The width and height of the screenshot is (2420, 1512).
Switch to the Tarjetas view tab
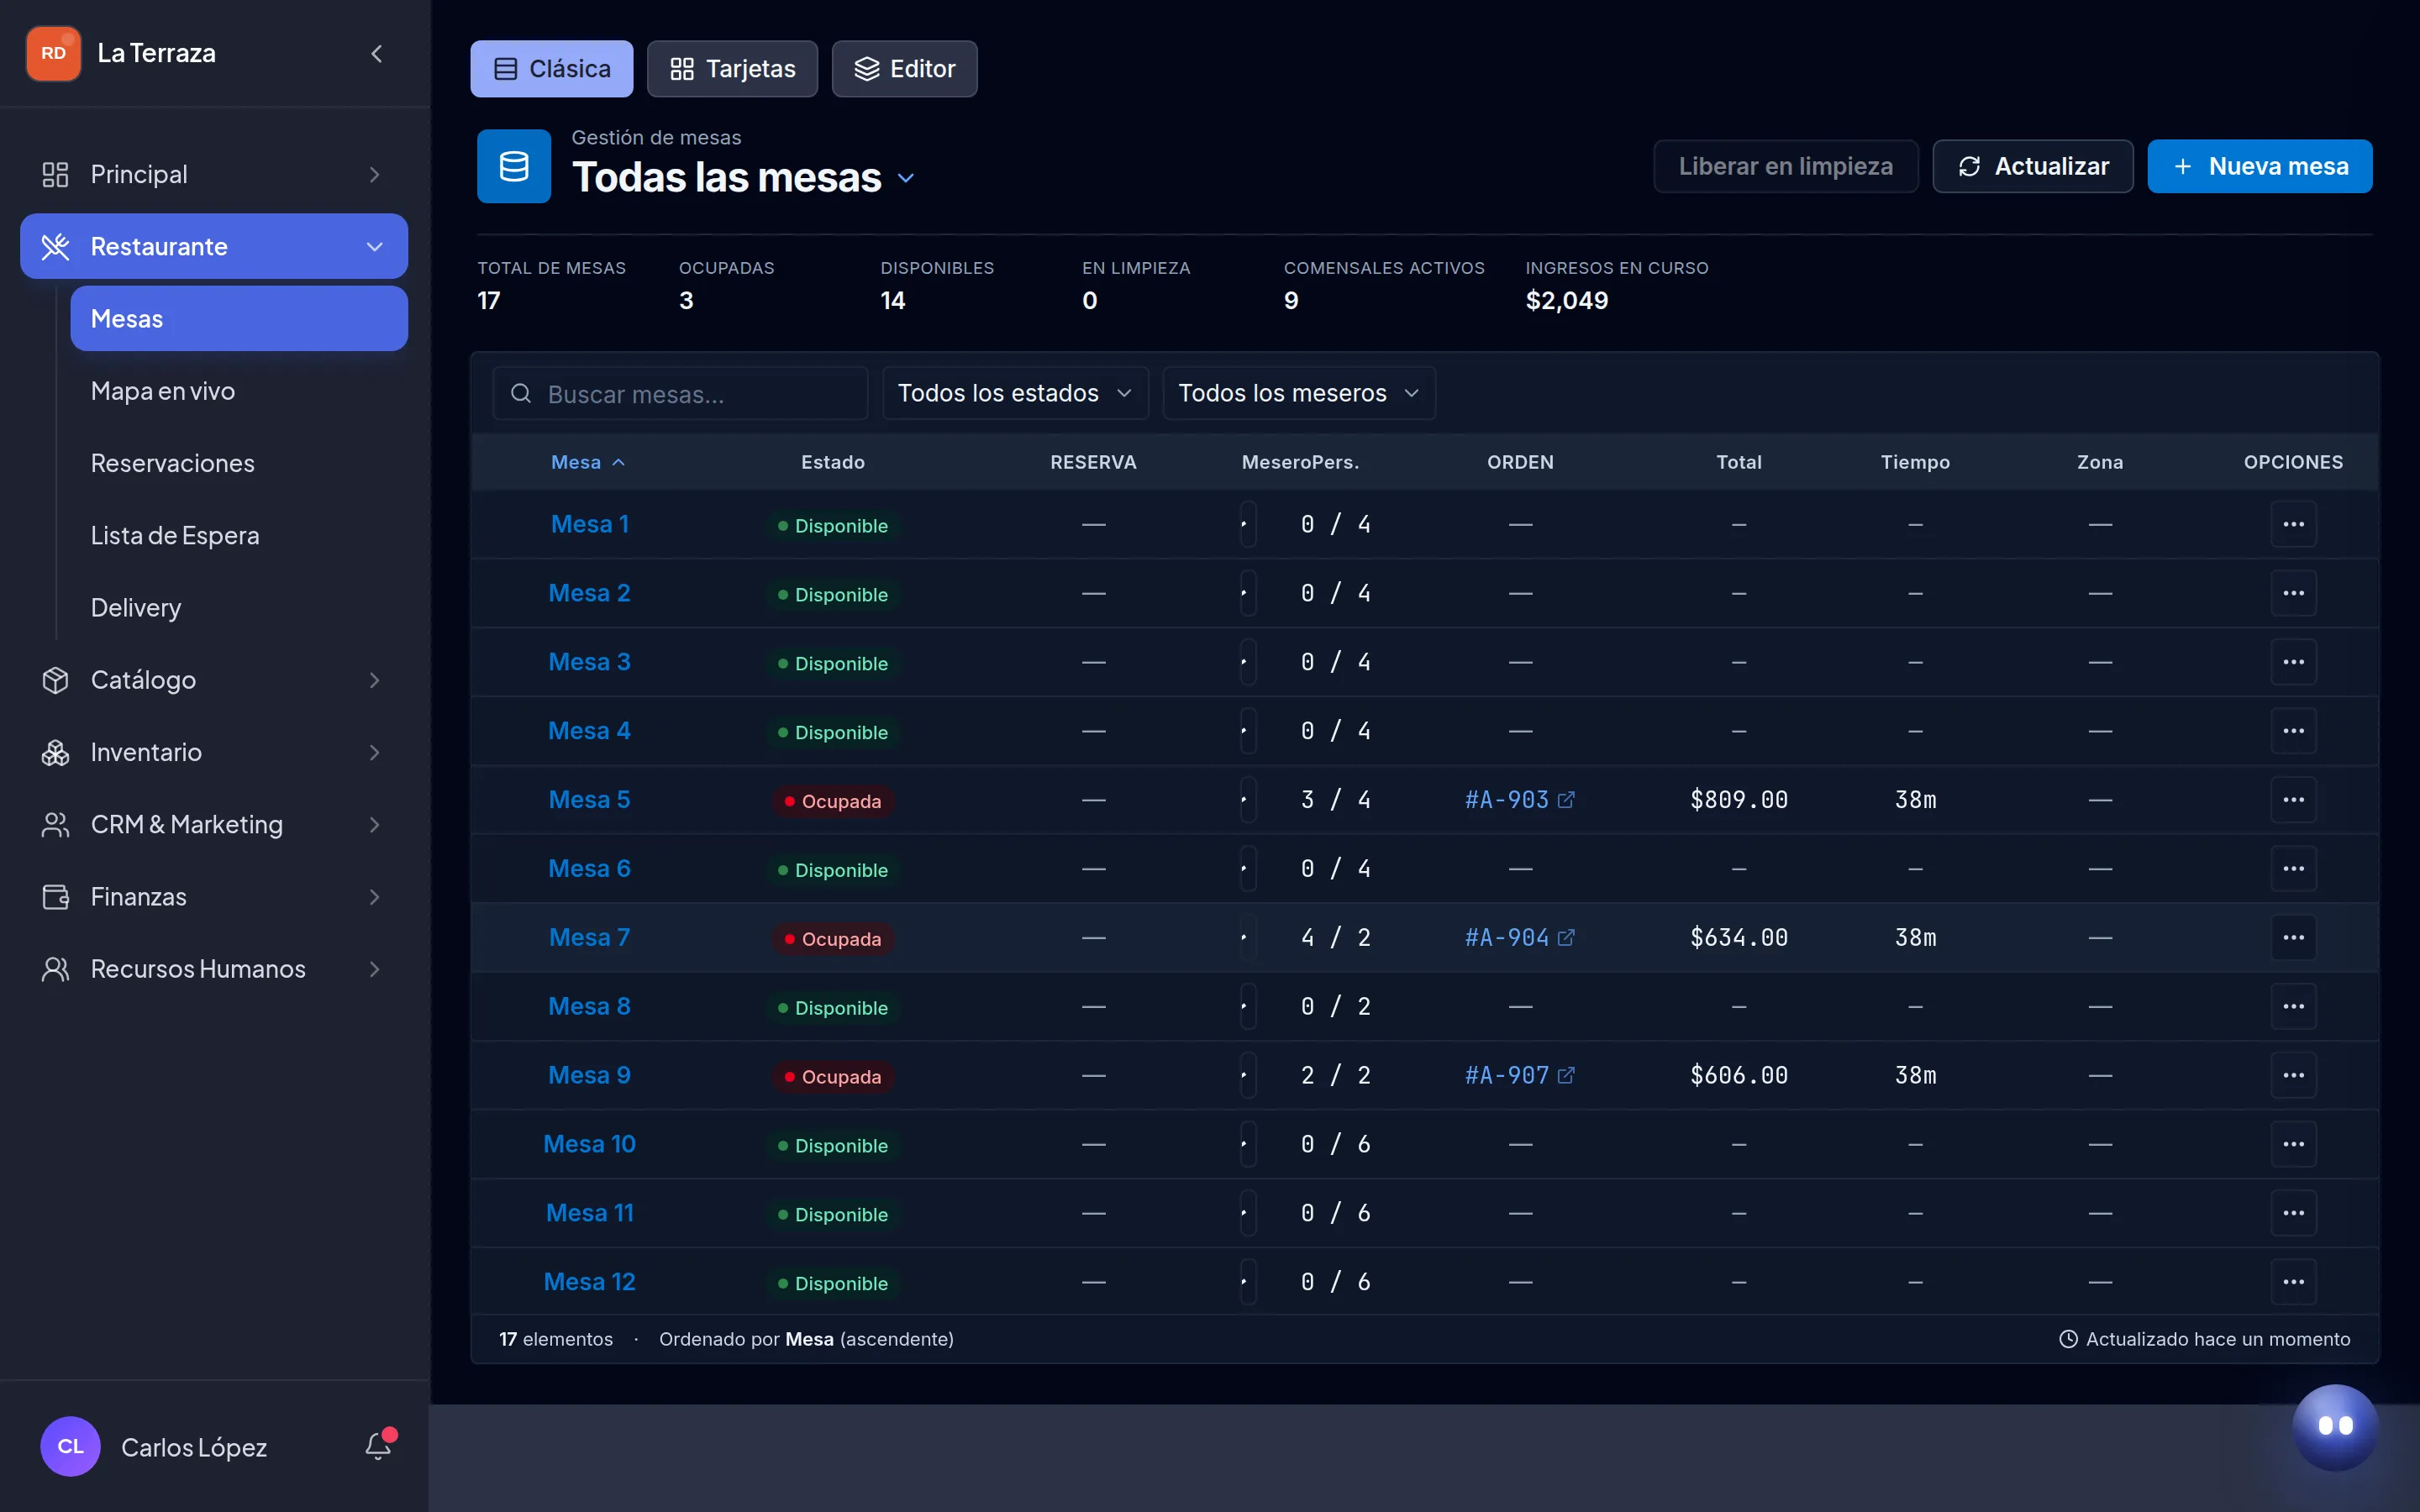click(x=732, y=69)
